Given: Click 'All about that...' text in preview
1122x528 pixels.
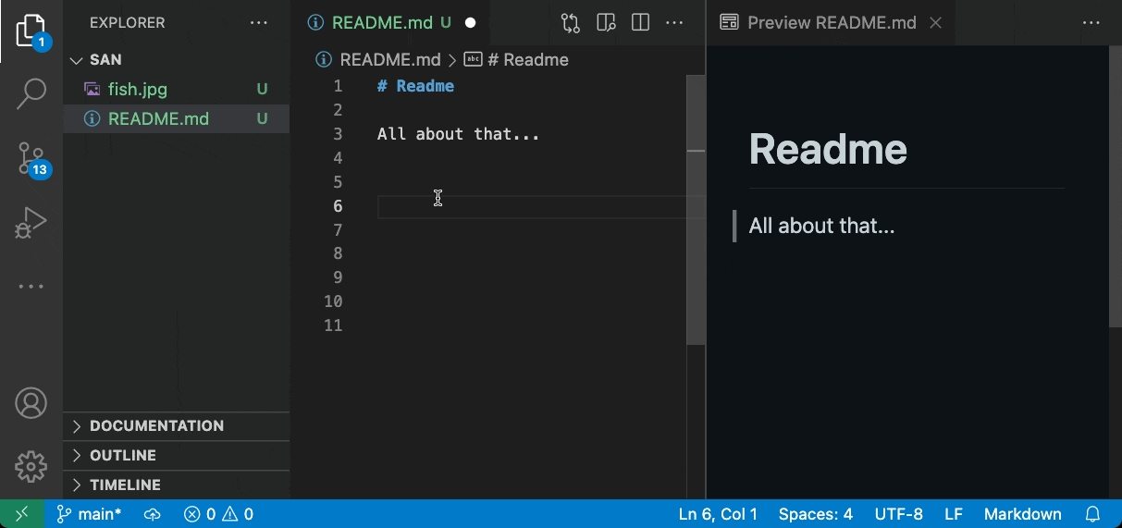Looking at the screenshot, I should [x=821, y=227].
